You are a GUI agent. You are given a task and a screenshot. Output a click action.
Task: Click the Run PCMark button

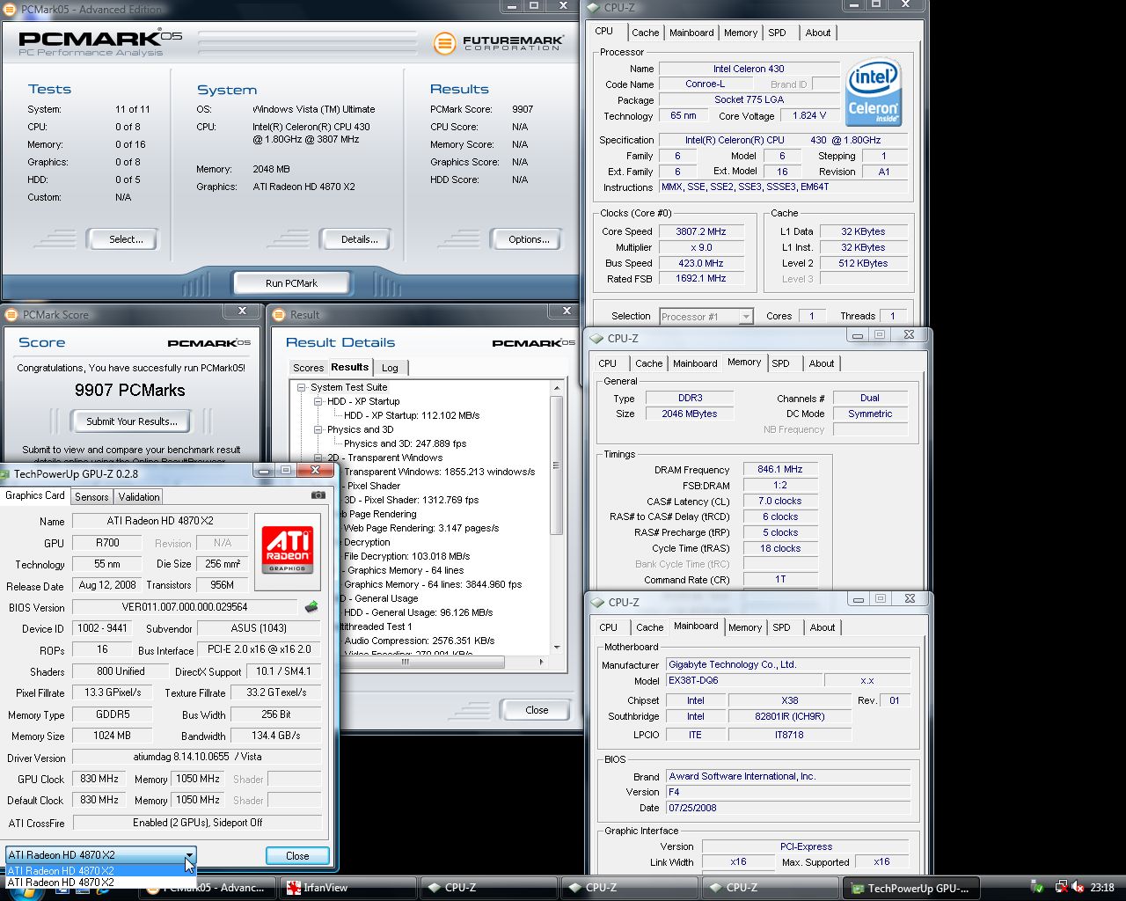coord(291,283)
